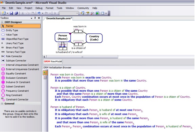The image size is (195, 132).
Task: Click the Person (Name) entity in diagram
Action: click(x=63, y=37)
